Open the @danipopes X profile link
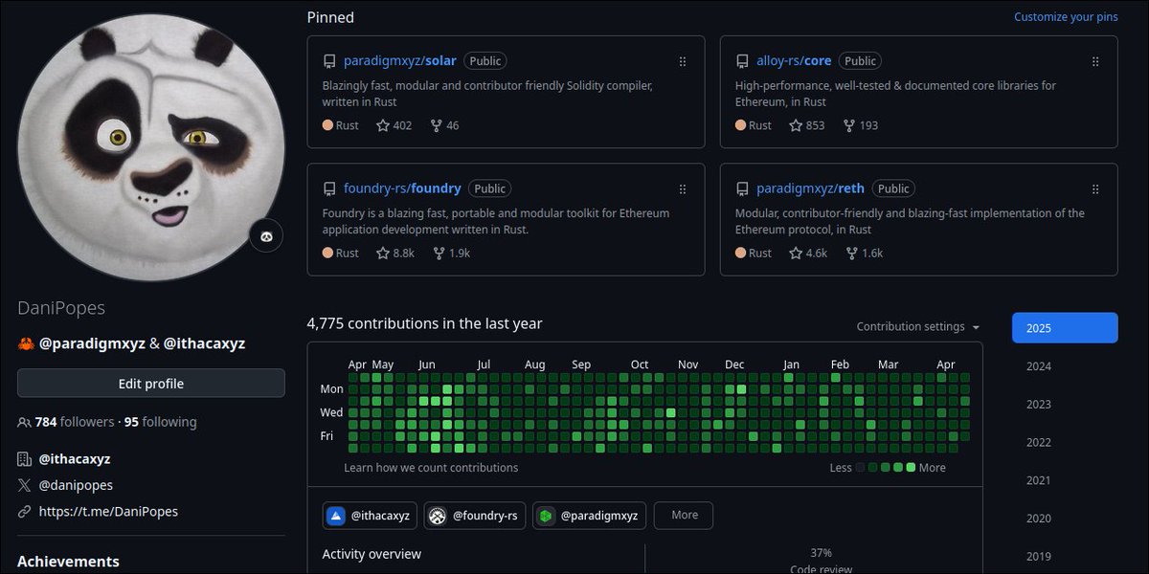The width and height of the screenshot is (1149, 574). point(76,485)
